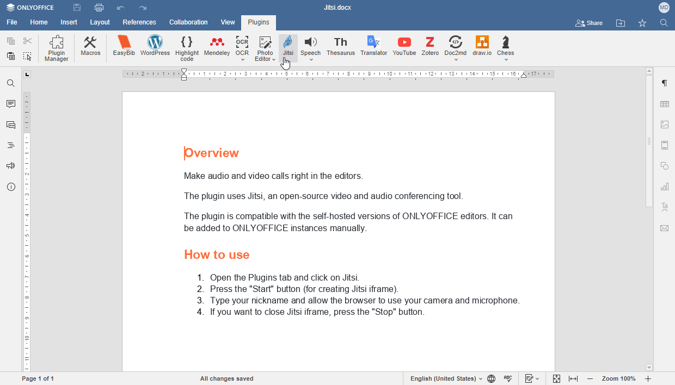
Task: Open the File menu
Action: click(x=12, y=22)
